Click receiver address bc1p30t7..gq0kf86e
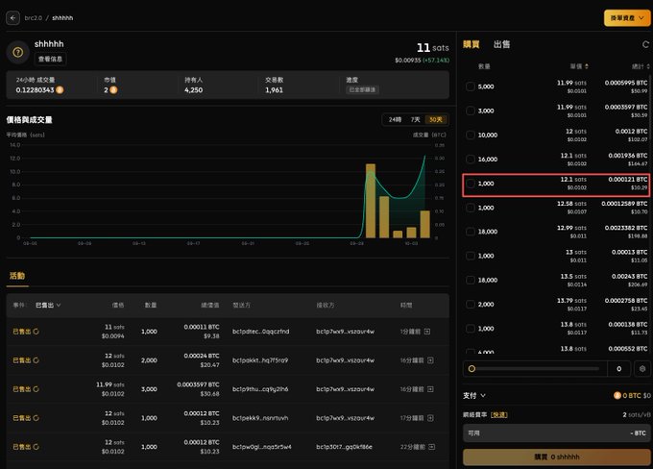This screenshot has width=653, height=469. click(344, 447)
